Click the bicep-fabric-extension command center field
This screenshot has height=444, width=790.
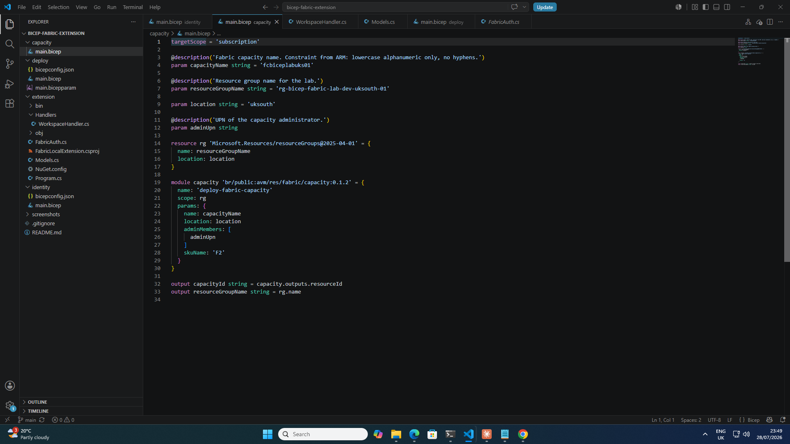click(x=395, y=7)
